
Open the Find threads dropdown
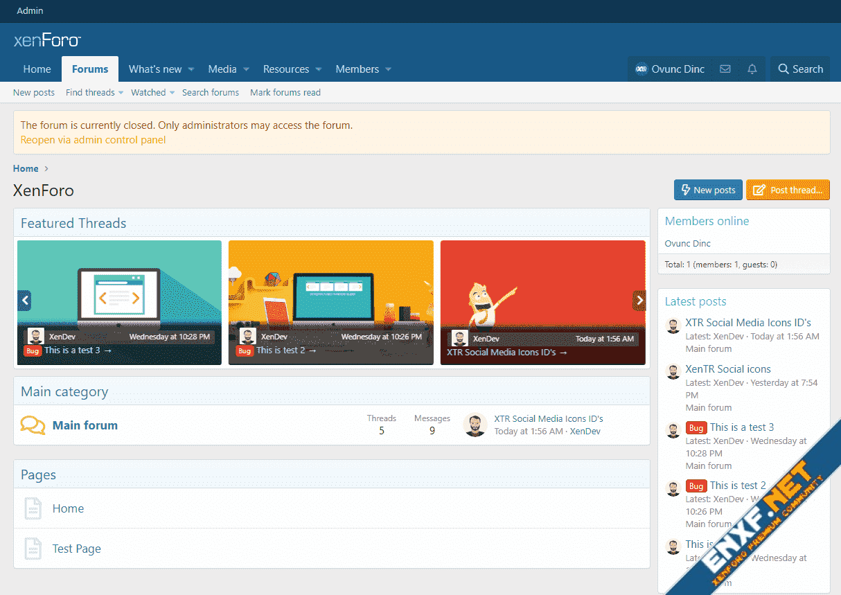pyautogui.click(x=121, y=93)
